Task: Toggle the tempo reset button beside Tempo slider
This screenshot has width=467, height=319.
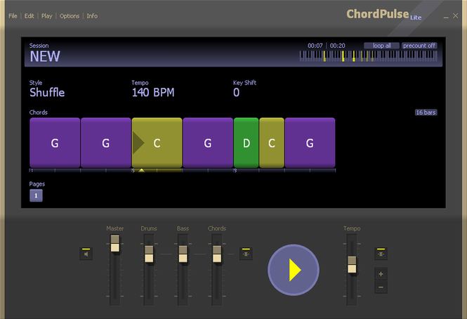Action: (x=381, y=254)
